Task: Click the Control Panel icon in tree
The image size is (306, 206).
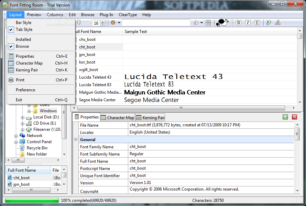Action: click(22, 142)
